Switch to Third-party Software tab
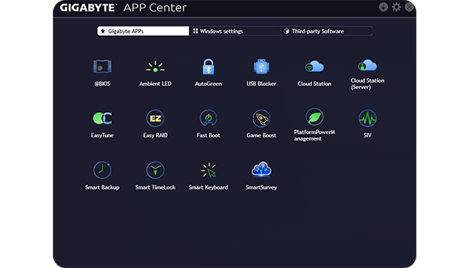Viewport: 470px width, 268px height. coord(327,31)
